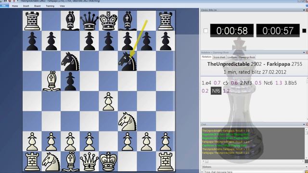The height and width of the screenshot is (173, 308).
Task: Select the black rook on h8
Action: pos(166,21)
